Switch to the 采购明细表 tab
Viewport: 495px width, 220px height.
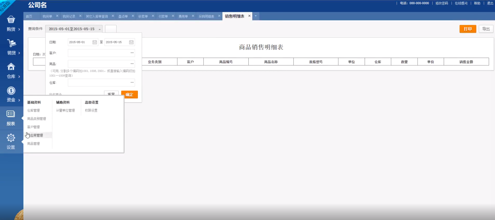tap(206, 16)
